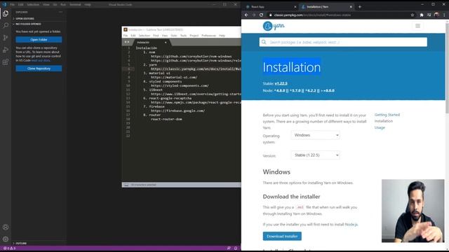Open the Accounts icon in VS Code

(x=6, y=227)
